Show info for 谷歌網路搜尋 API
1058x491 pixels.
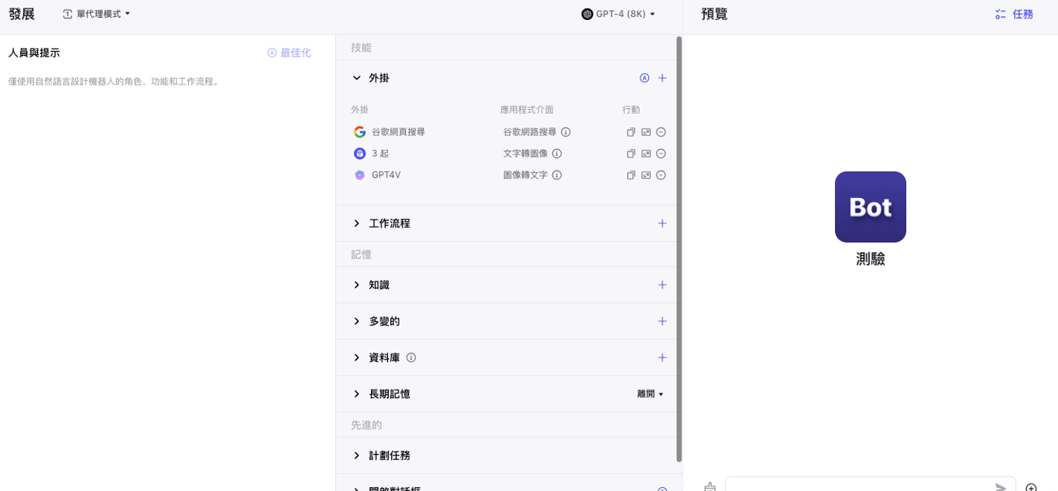[x=565, y=132]
